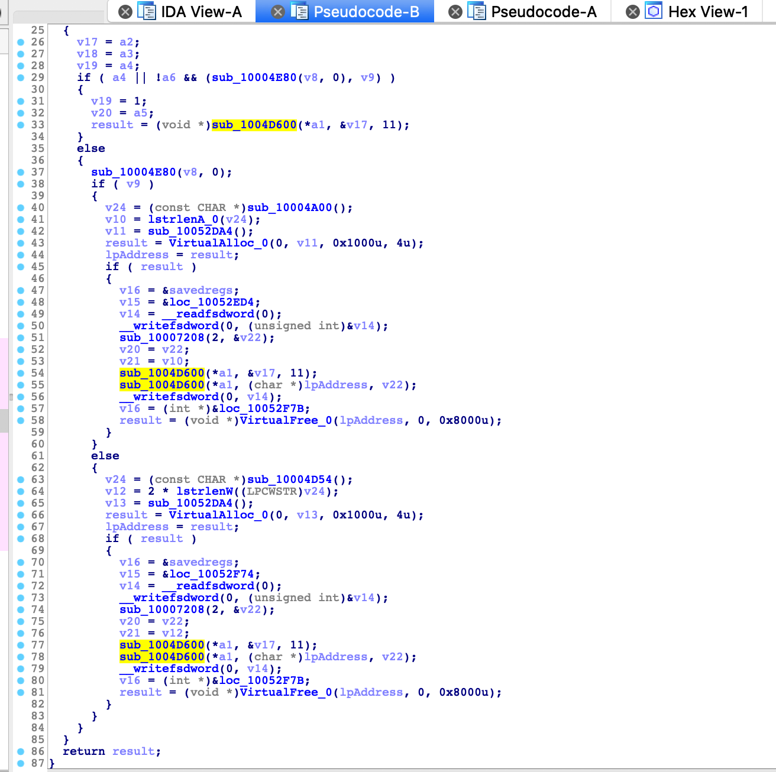776x772 pixels.
Task: Switch to the Hex View-1 tab
Action: pos(708,12)
